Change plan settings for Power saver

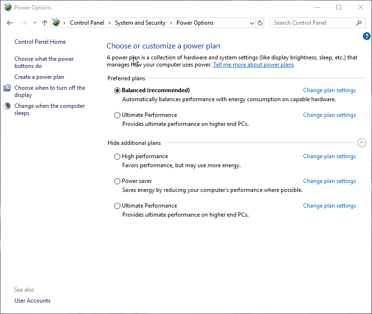click(329, 181)
